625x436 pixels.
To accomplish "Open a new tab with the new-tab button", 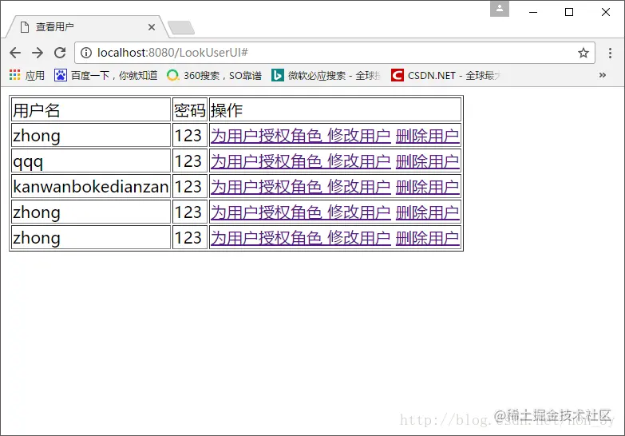I will (181, 28).
